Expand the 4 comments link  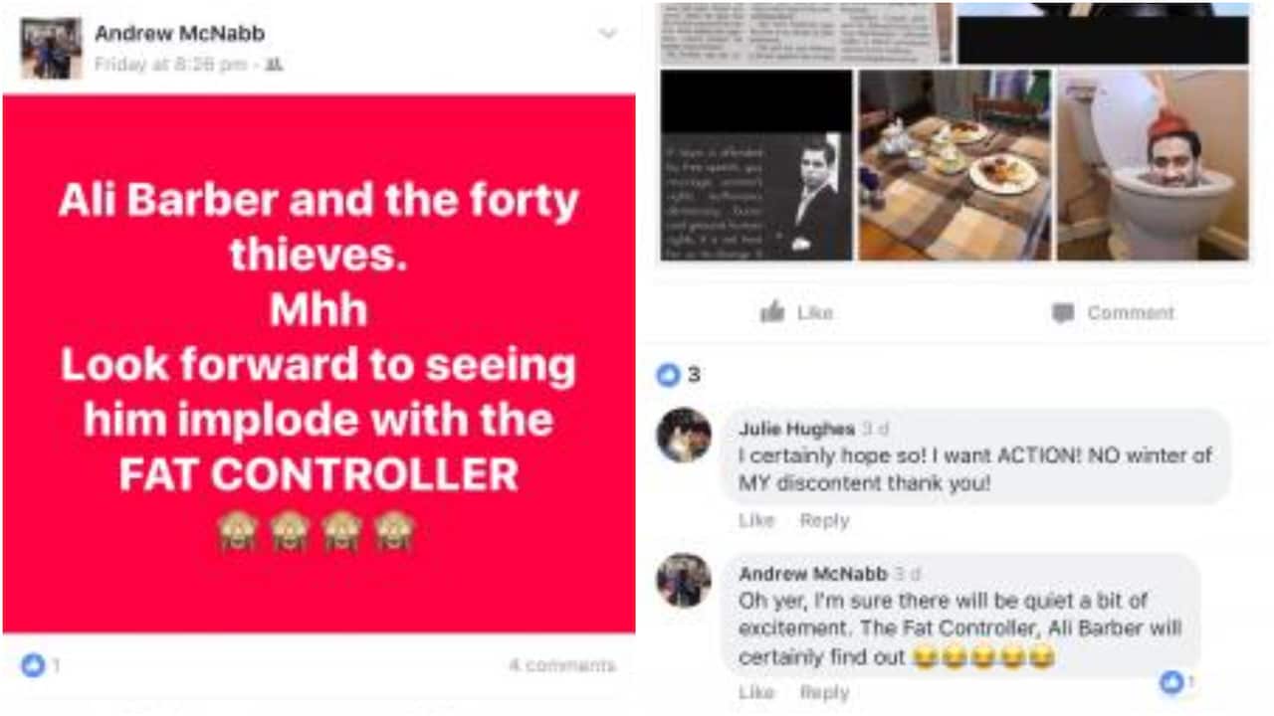click(562, 665)
